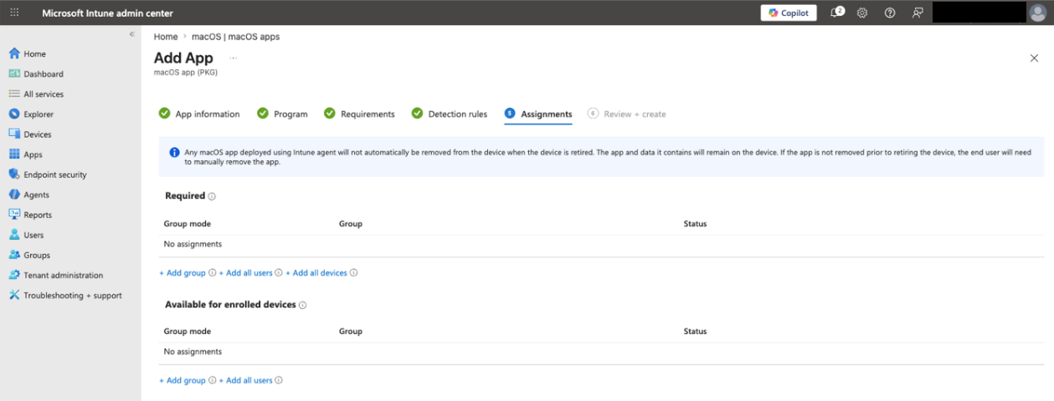
Task: Click the Users icon in sidebar
Action: tap(14, 235)
